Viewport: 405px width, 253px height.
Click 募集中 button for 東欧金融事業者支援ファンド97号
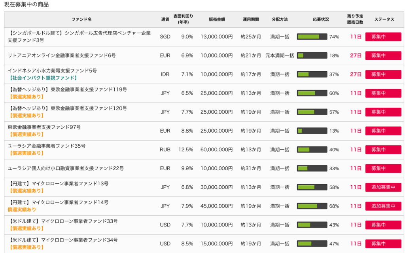point(383,131)
